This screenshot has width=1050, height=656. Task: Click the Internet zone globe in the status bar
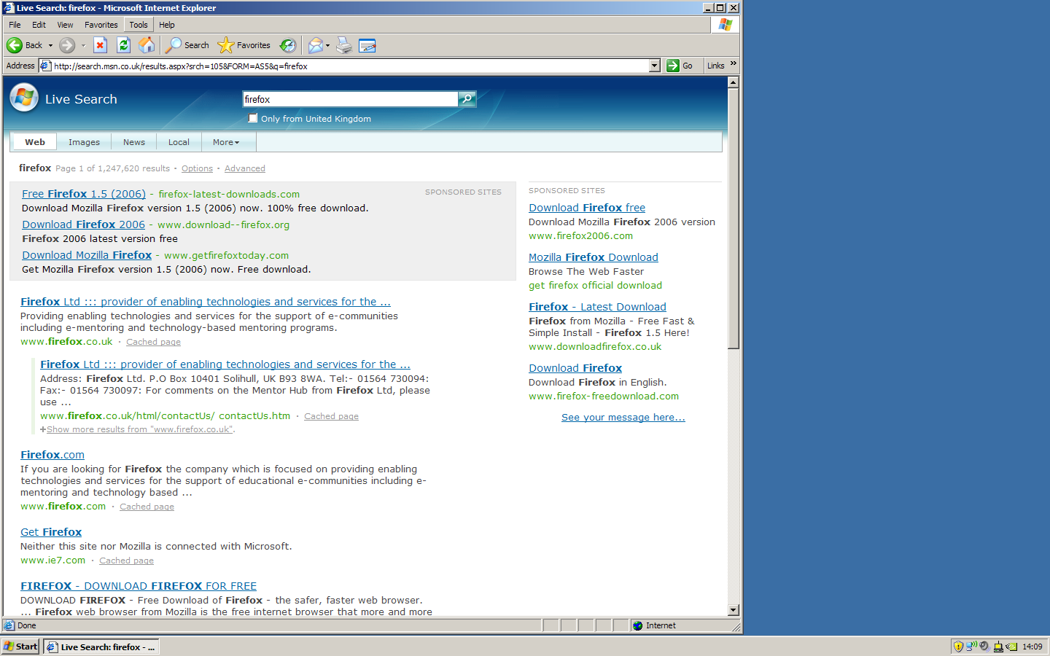click(x=638, y=625)
